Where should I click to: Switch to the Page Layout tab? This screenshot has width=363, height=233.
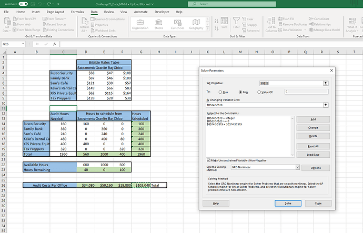(x=55, y=12)
